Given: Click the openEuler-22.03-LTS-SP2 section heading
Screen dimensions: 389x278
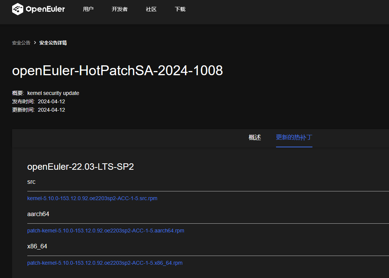Looking at the screenshot, I should [80, 167].
